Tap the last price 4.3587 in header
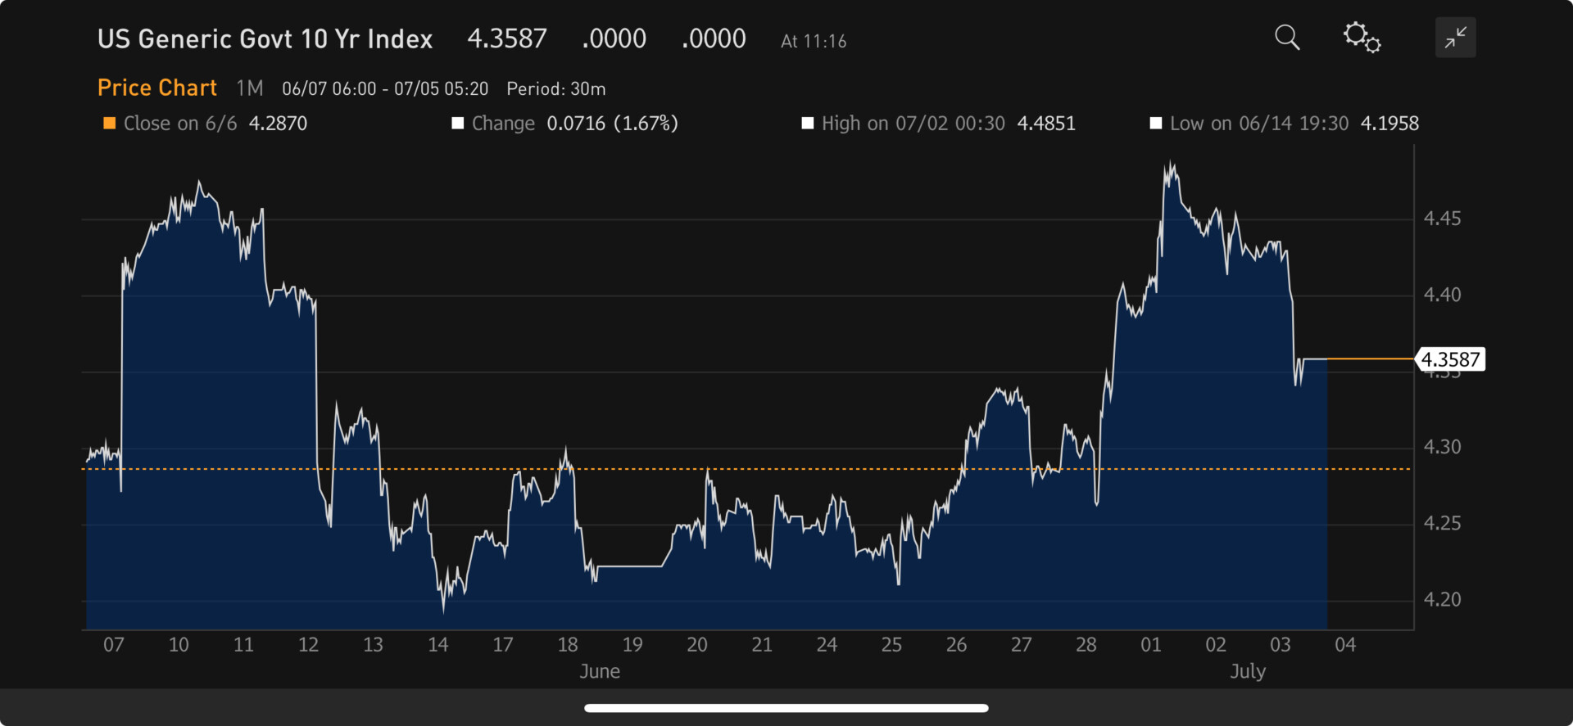This screenshot has width=1573, height=726. [506, 38]
